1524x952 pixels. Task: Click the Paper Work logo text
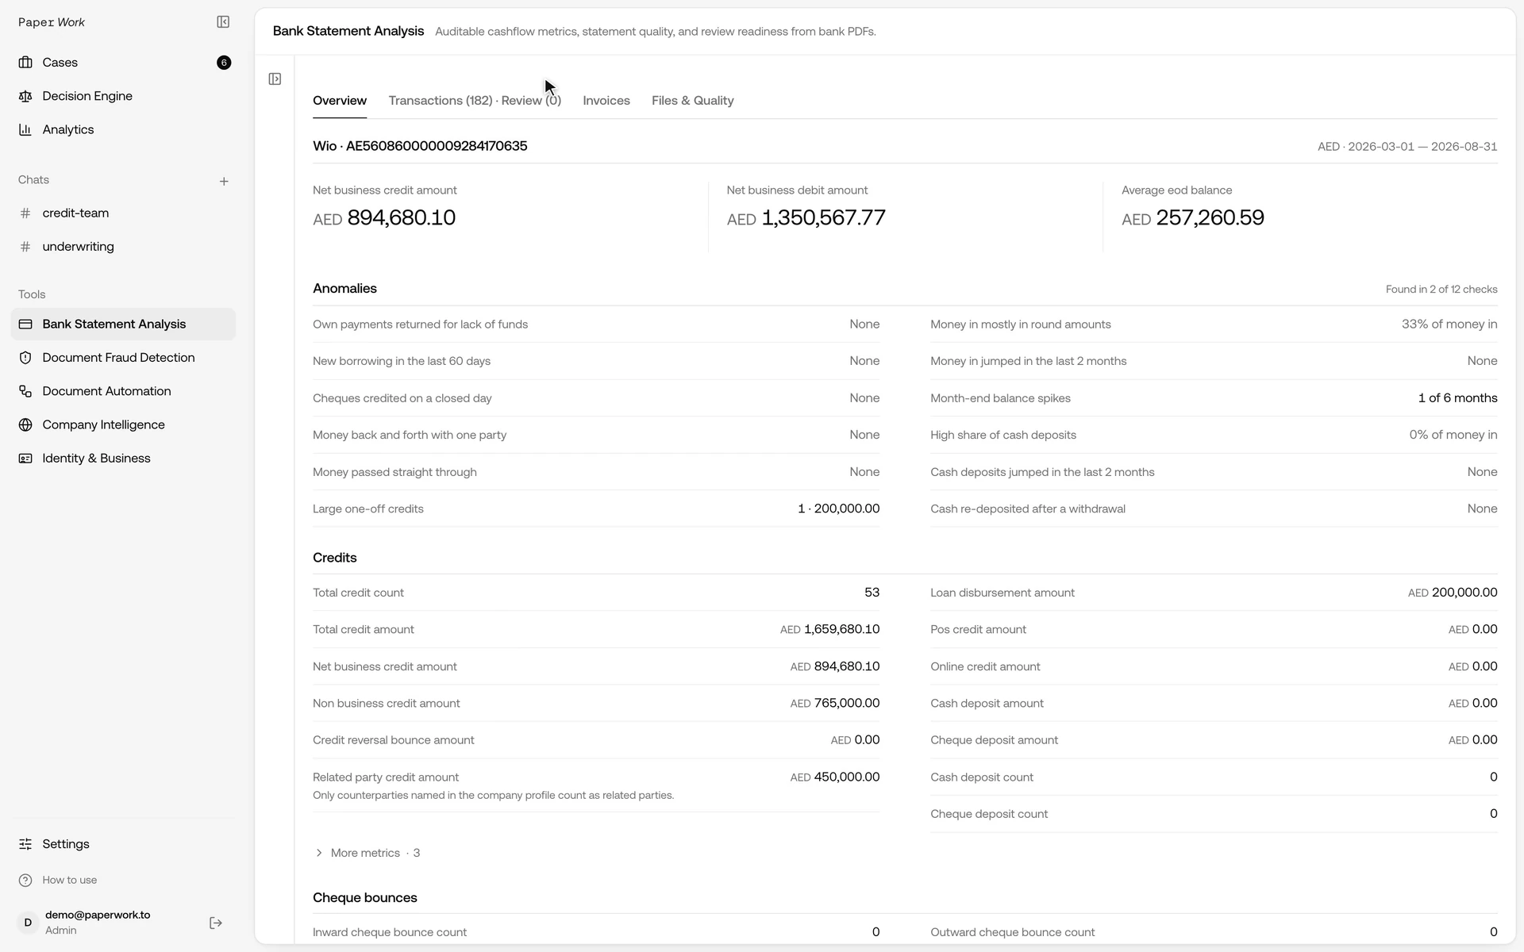[52, 22]
